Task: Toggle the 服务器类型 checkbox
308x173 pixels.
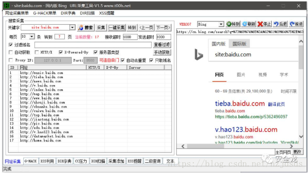Action: coord(96,52)
